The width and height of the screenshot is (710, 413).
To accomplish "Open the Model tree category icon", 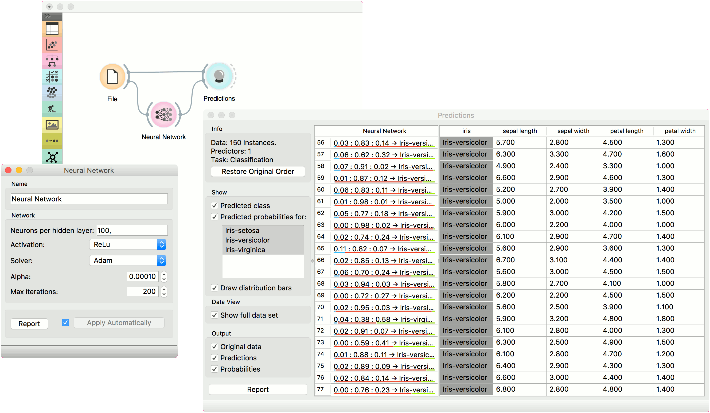I will (x=52, y=61).
